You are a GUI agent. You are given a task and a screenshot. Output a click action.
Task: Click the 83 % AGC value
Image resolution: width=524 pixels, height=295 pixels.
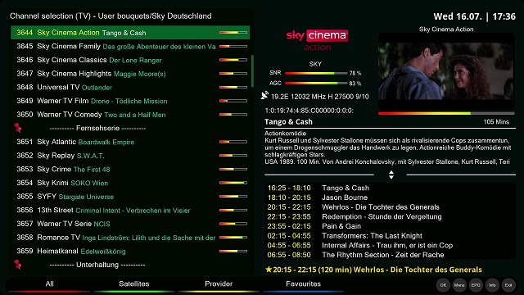click(355, 84)
